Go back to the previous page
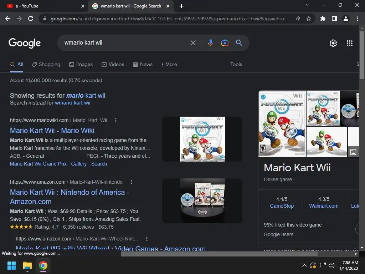 click(x=8, y=19)
